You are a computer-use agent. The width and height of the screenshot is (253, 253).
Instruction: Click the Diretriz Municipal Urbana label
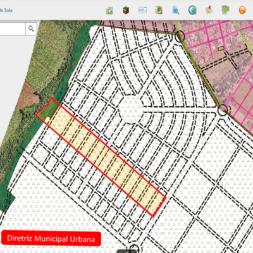pyautogui.click(x=51, y=238)
